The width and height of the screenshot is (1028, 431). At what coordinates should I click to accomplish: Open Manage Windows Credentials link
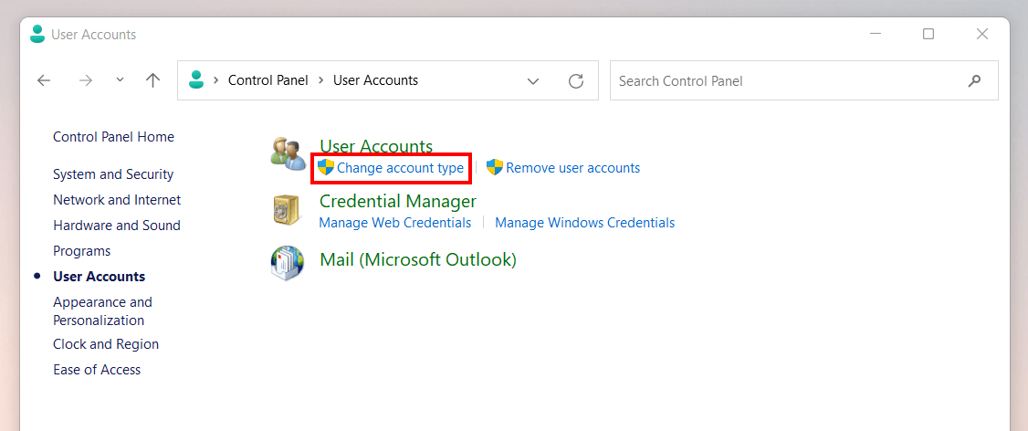[585, 223]
